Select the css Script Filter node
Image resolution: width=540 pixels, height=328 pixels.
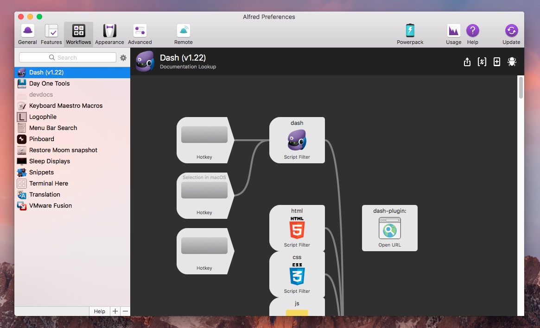297,274
